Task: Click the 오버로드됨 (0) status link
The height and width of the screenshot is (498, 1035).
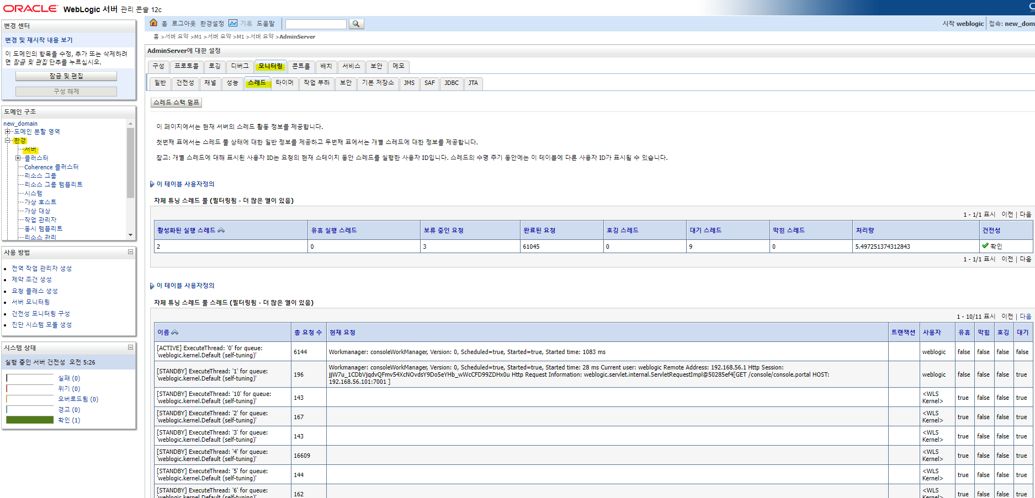Action: click(x=78, y=399)
